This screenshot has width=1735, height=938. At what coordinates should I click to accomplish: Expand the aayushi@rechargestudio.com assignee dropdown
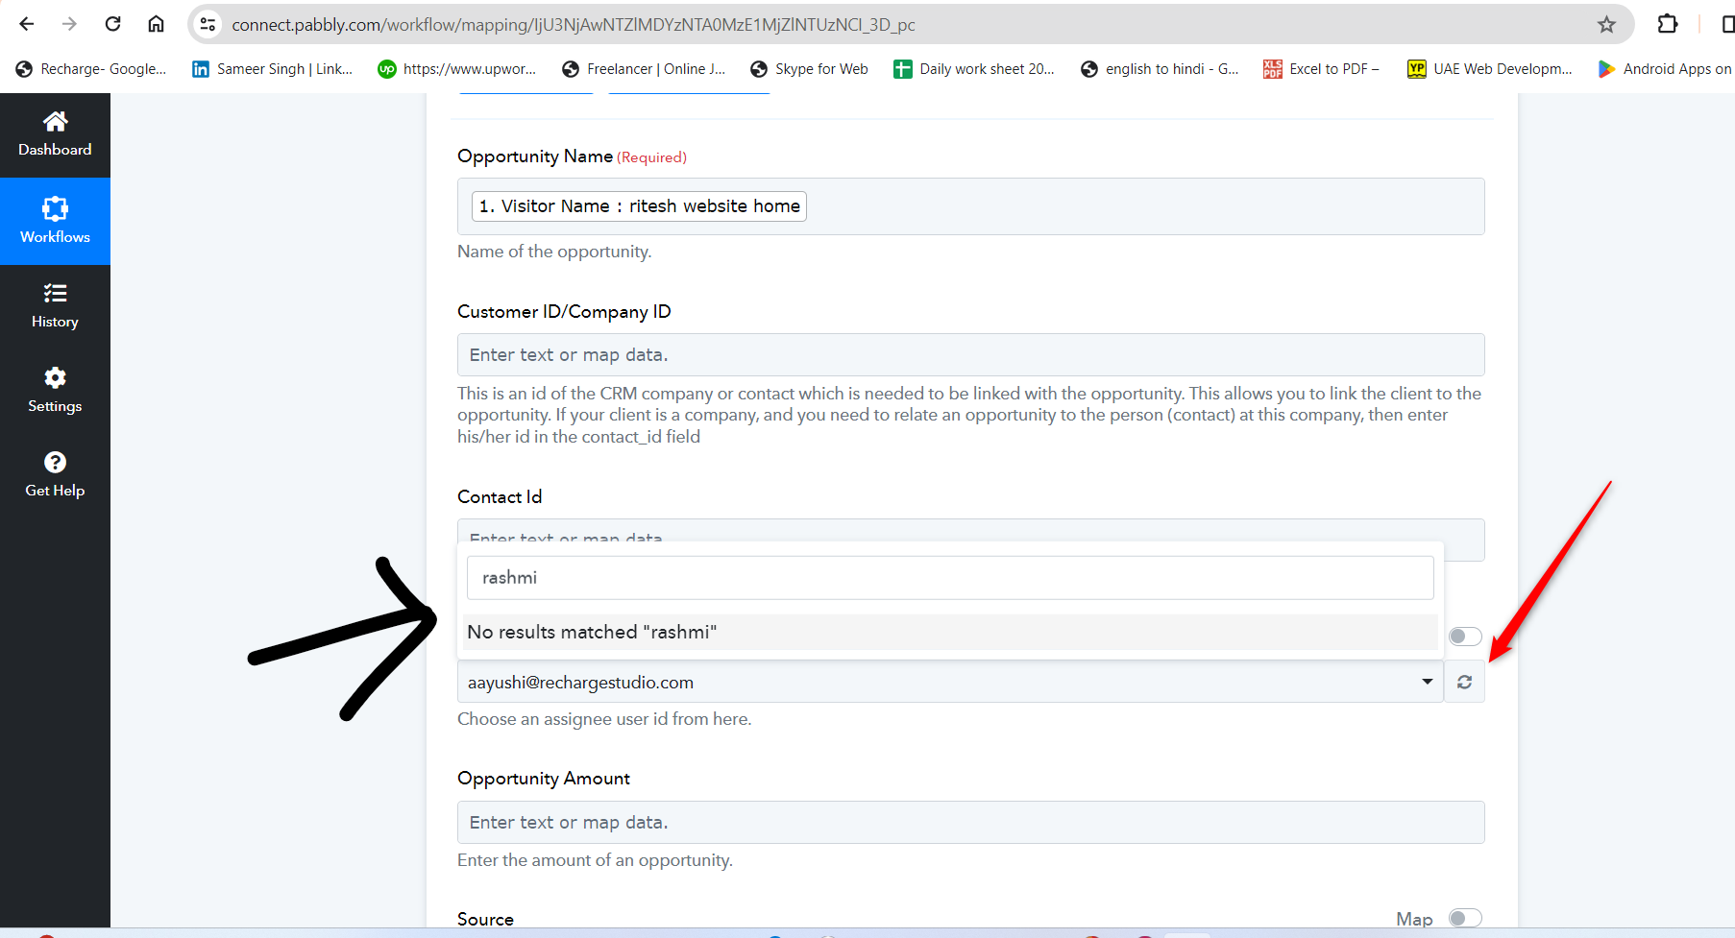tap(1427, 682)
